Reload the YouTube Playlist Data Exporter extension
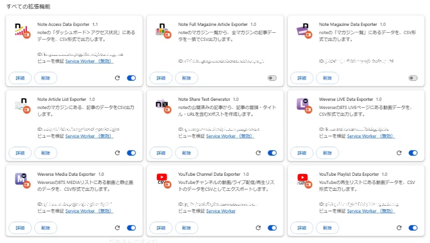Image resolution: width=430 pixels, height=243 pixels. (399, 228)
